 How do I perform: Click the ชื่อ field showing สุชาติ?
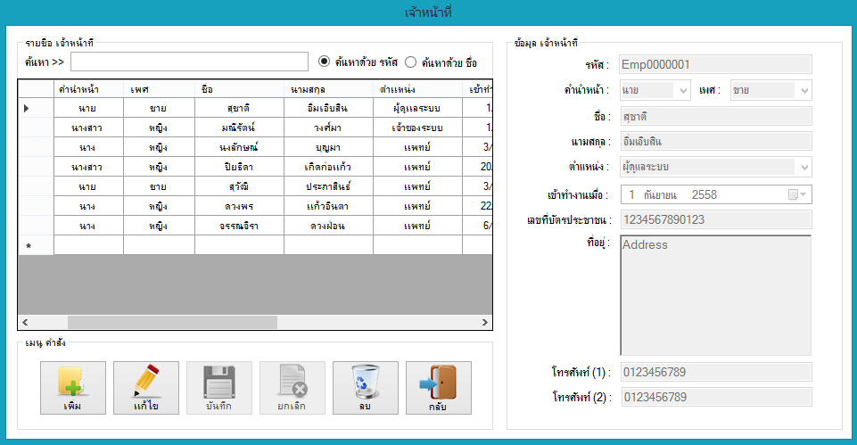pyautogui.click(x=716, y=116)
